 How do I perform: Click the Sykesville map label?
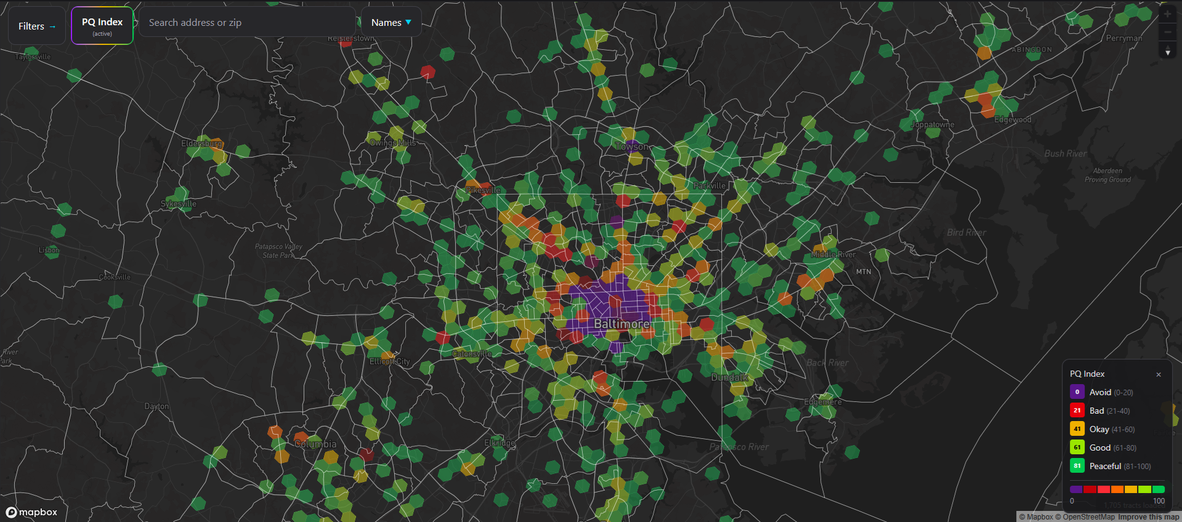[179, 204]
